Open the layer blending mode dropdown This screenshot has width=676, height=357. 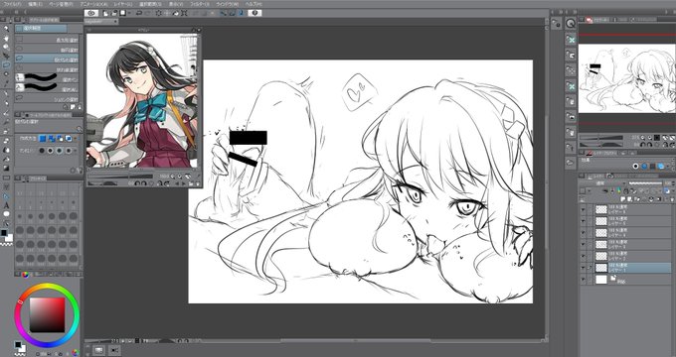click(602, 183)
